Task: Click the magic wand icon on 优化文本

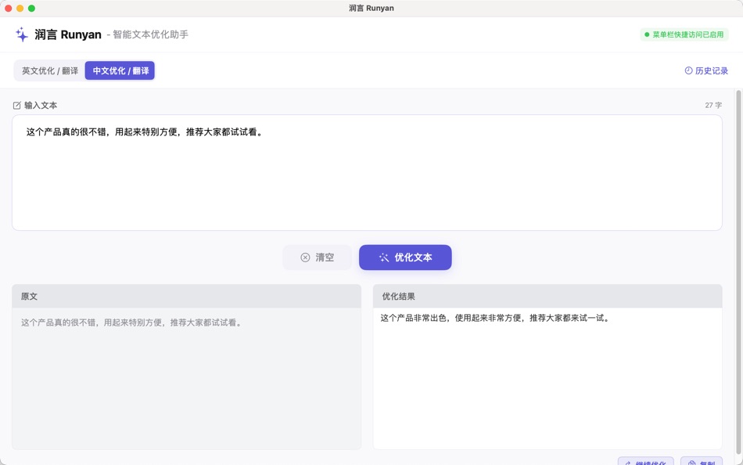Action: (383, 257)
